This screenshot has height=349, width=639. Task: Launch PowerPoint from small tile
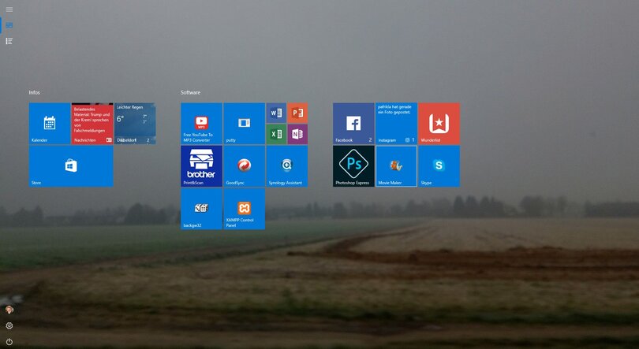[297, 113]
